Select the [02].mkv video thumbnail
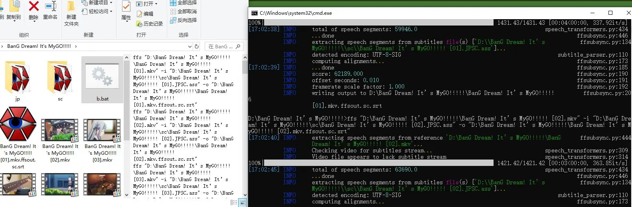This screenshot has height=207, width=632. (60, 131)
